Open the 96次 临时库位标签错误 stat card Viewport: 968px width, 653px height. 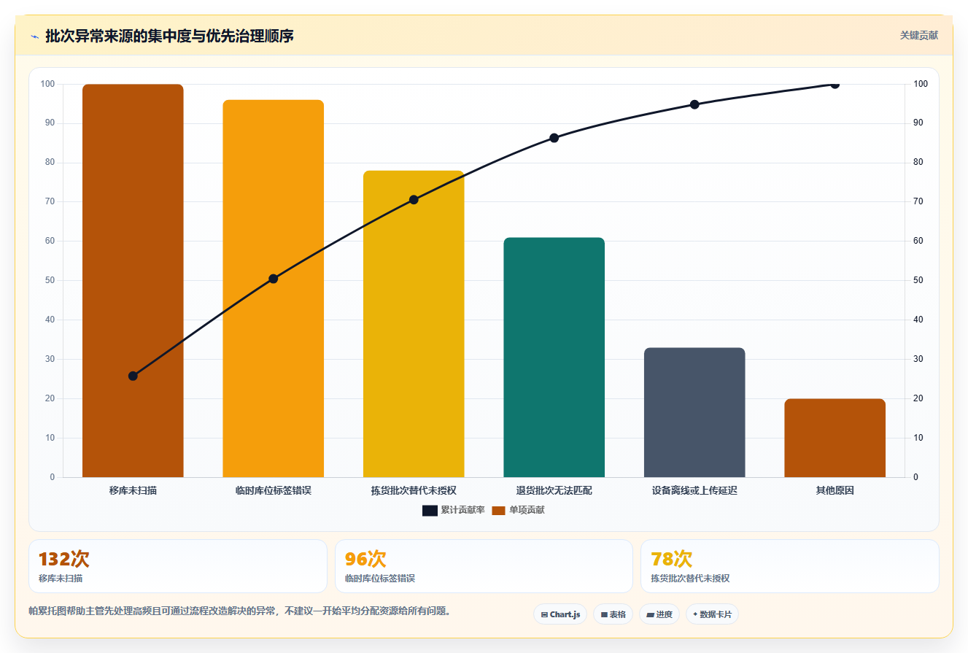(x=484, y=566)
